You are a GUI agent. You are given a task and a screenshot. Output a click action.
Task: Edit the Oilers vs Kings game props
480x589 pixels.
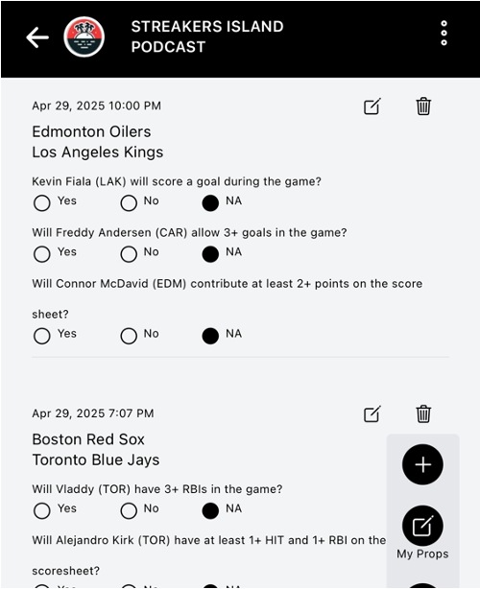(372, 106)
